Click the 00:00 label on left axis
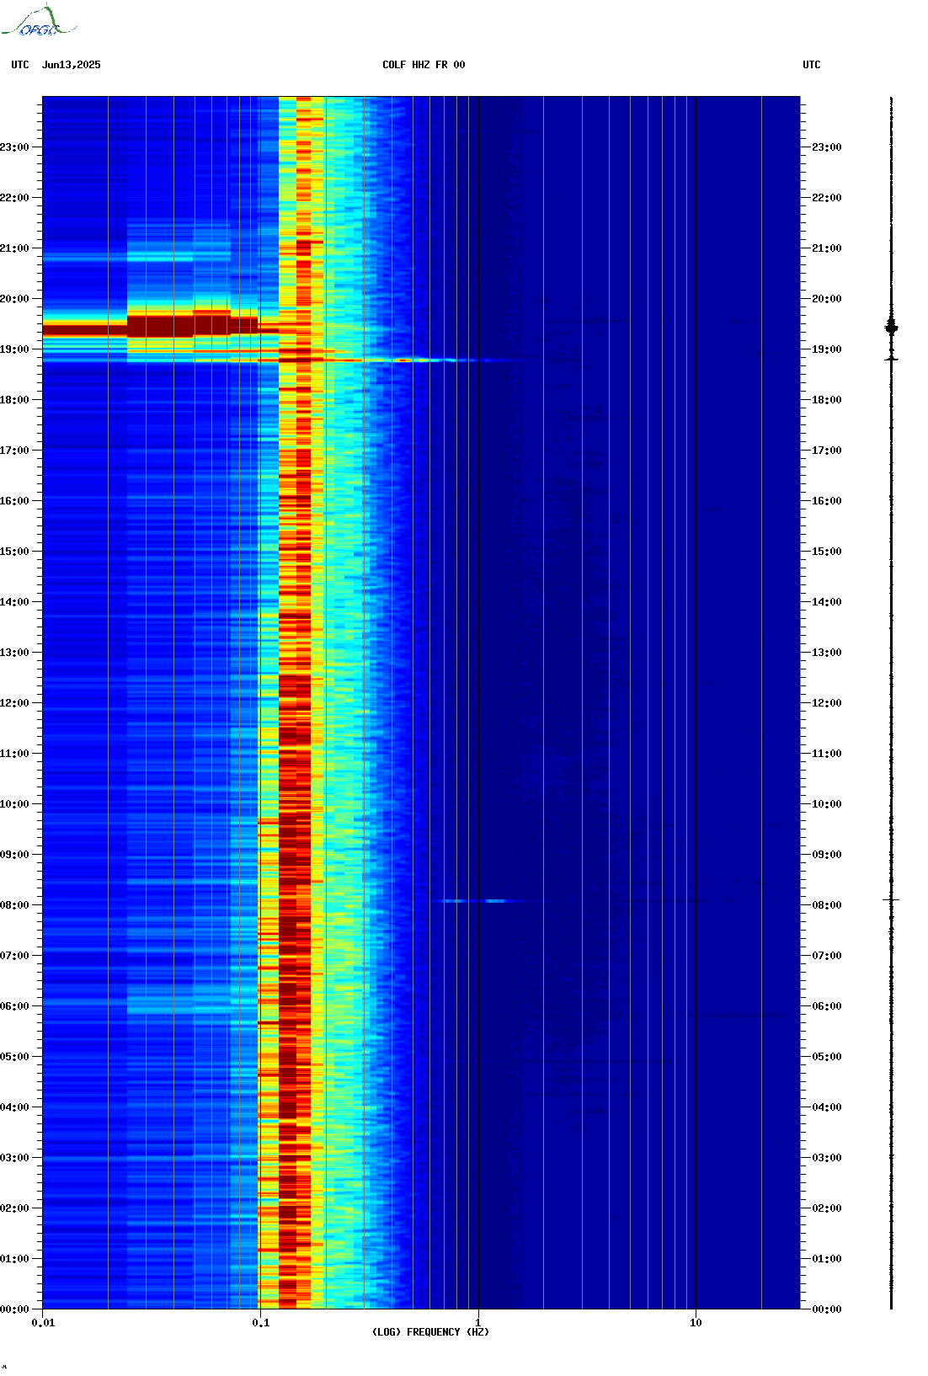The width and height of the screenshot is (928, 1376). [x=14, y=1309]
